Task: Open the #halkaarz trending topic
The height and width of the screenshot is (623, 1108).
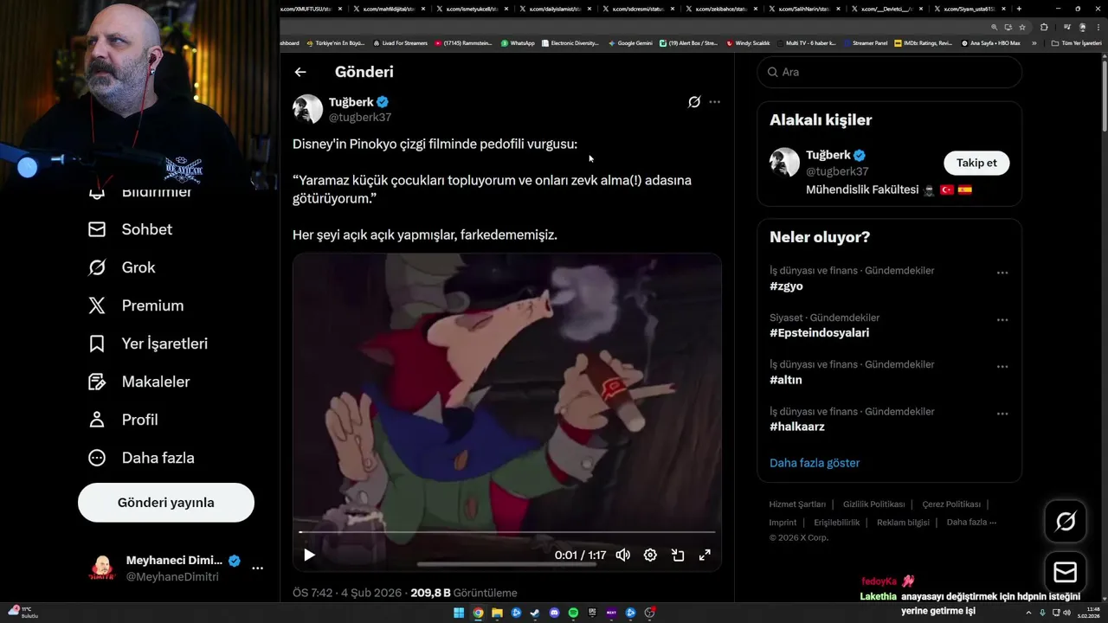Action: coord(796,427)
